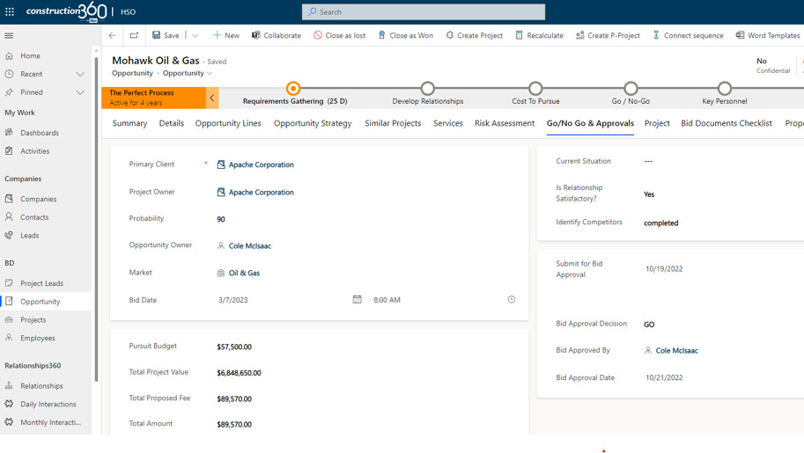This screenshot has width=804, height=453.
Task: Open Home in the sidebar
Action: pyautogui.click(x=30, y=56)
